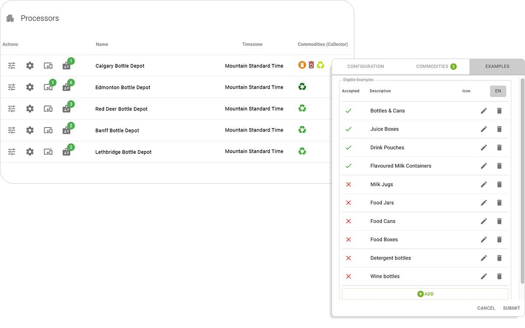Image resolution: width=525 pixels, height=328 pixels.
Task: Switch to the Configuration tab
Action: click(x=365, y=66)
